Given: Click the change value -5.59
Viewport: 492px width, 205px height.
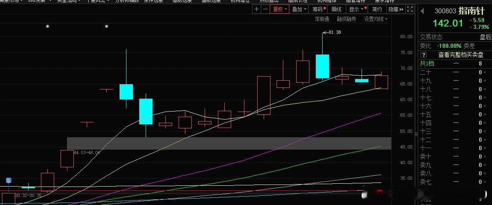Looking at the screenshot, I should pos(478,20).
